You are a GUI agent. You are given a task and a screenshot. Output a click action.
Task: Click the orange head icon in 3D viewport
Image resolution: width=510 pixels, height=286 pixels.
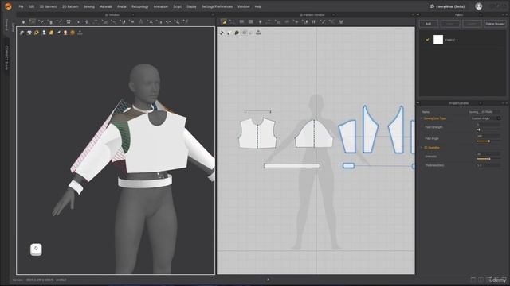click(x=65, y=33)
